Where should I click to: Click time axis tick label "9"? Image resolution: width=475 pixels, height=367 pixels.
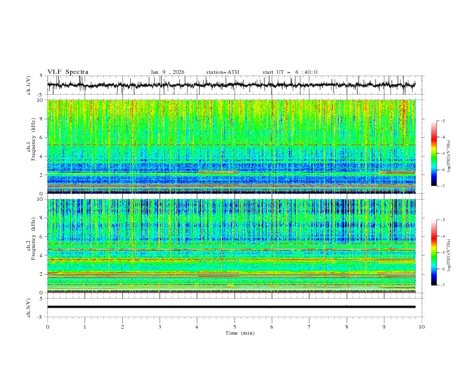point(384,327)
